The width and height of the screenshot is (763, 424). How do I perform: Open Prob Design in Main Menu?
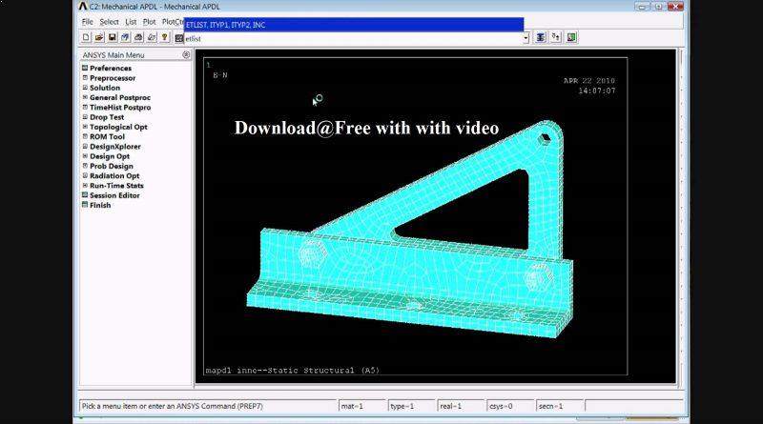point(112,166)
